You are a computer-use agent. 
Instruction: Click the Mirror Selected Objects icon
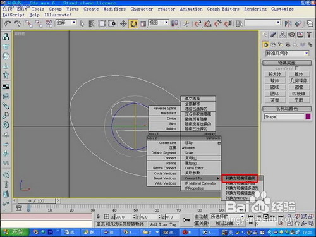[288, 23]
